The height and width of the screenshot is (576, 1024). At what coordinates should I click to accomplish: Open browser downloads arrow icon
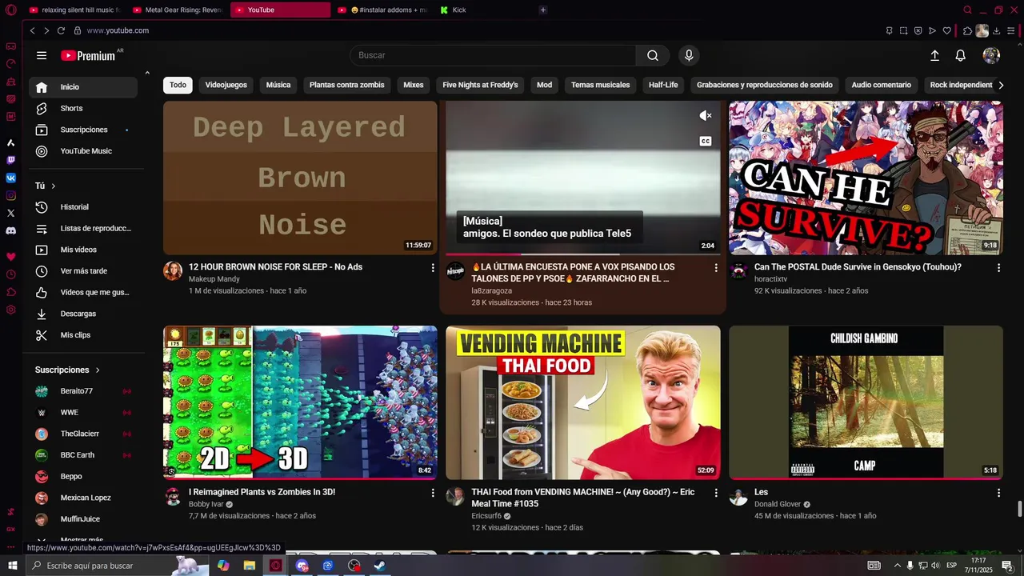click(996, 30)
